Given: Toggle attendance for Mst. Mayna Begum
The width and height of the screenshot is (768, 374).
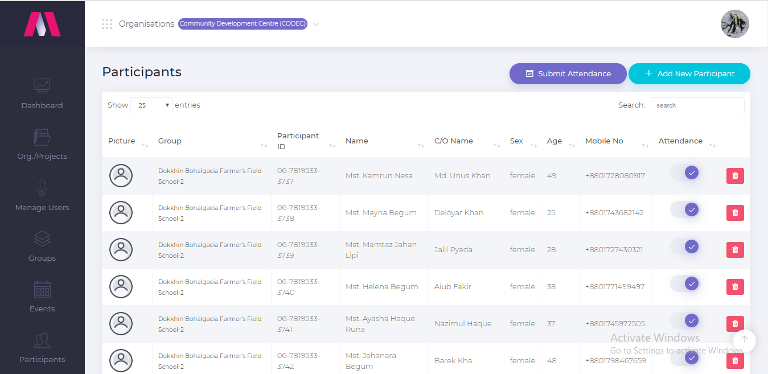Looking at the screenshot, I should pos(685,209).
